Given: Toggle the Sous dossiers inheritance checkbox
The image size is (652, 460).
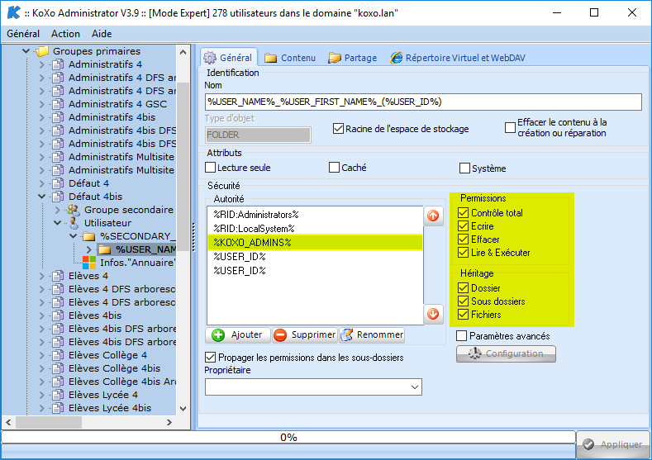Looking at the screenshot, I should pos(463,301).
